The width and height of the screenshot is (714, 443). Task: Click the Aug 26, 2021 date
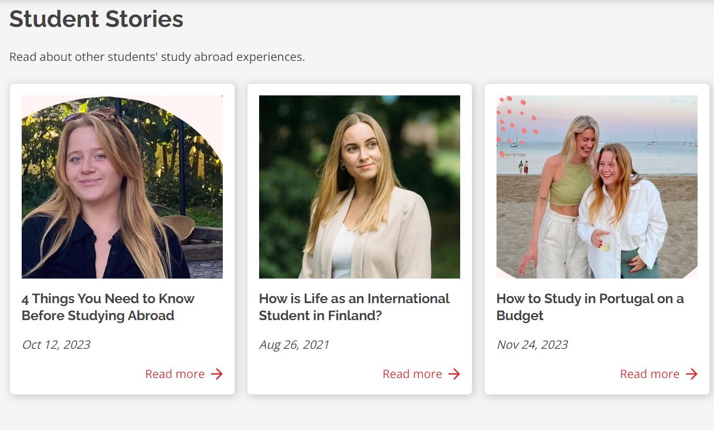[294, 345]
